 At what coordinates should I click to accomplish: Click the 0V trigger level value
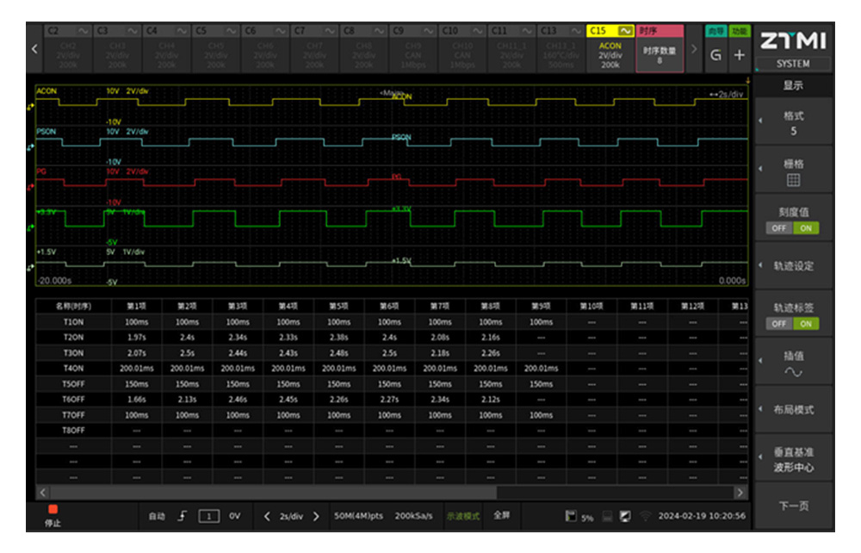[x=234, y=516]
